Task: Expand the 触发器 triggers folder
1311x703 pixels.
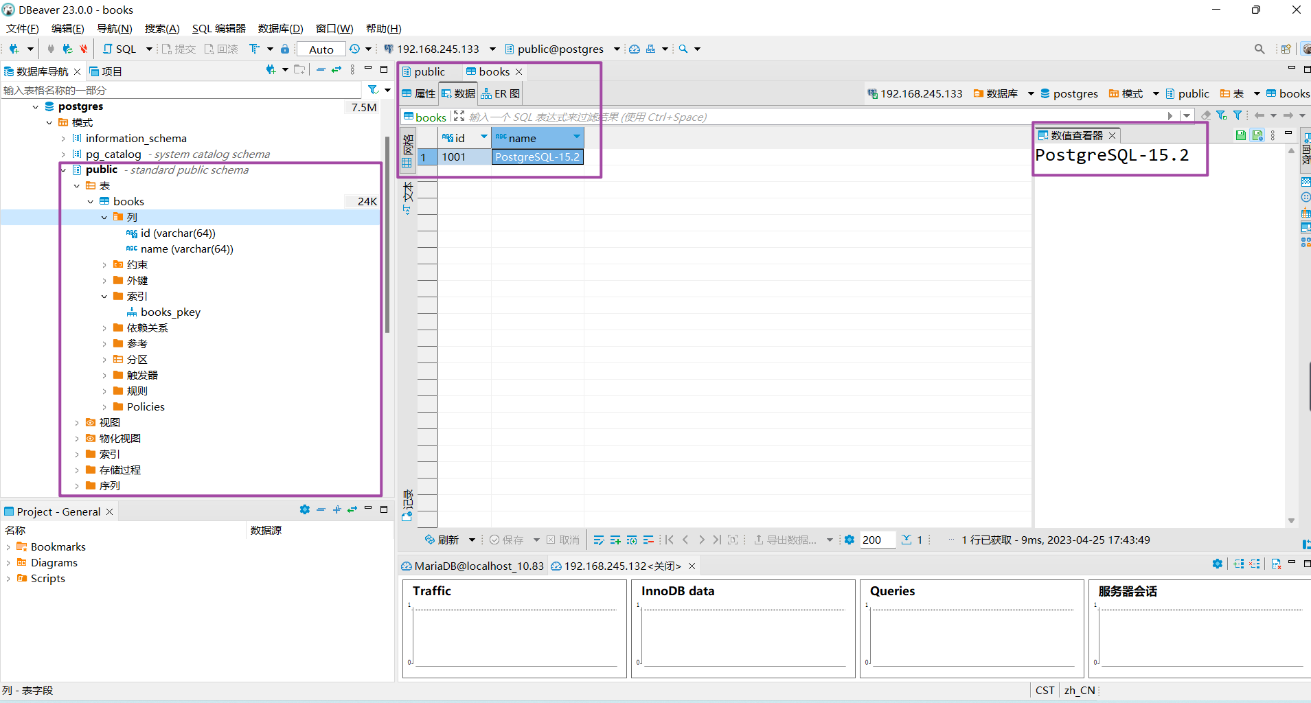Action: pos(104,376)
